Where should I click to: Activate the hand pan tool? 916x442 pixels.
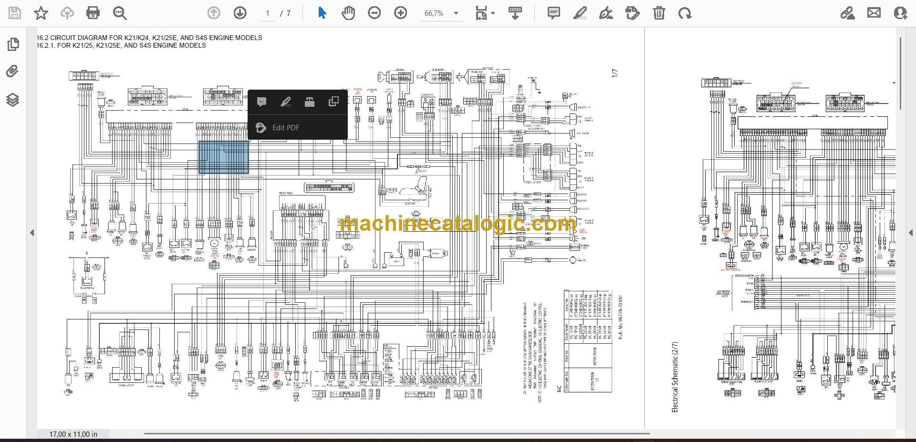[x=348, y=13]
